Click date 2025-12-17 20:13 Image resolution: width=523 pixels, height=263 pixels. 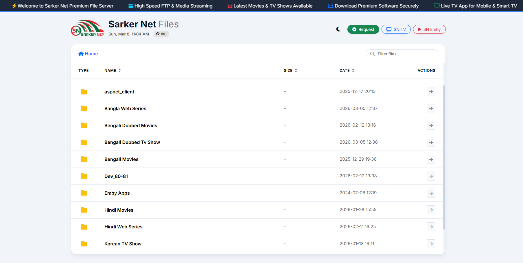(x=358, y=91)
